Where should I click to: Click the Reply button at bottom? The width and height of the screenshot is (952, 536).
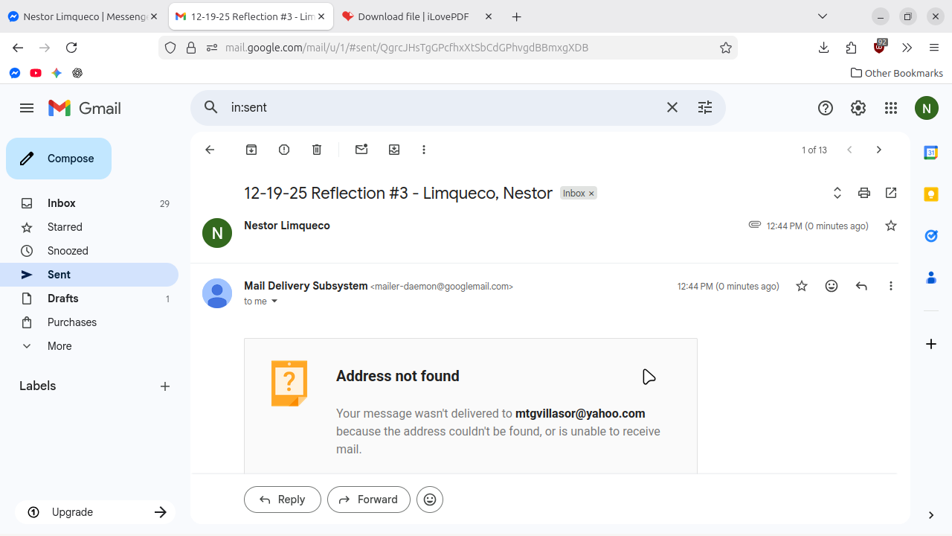coord(283,500)
